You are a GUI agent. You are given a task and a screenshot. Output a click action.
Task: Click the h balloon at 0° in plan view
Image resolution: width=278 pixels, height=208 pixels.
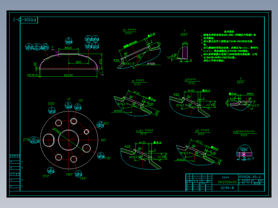tap(68, 106)
